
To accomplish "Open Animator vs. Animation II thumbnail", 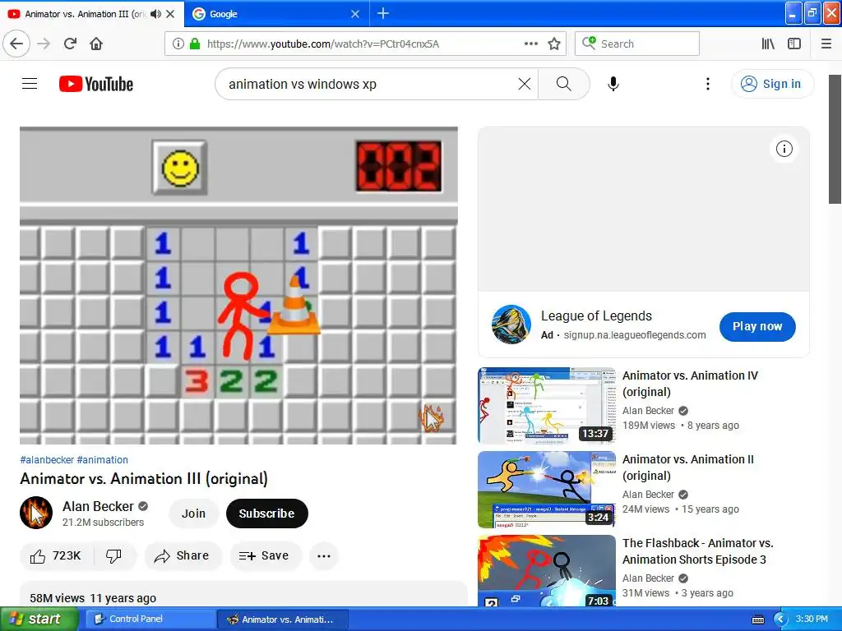I will click(547, 490).
